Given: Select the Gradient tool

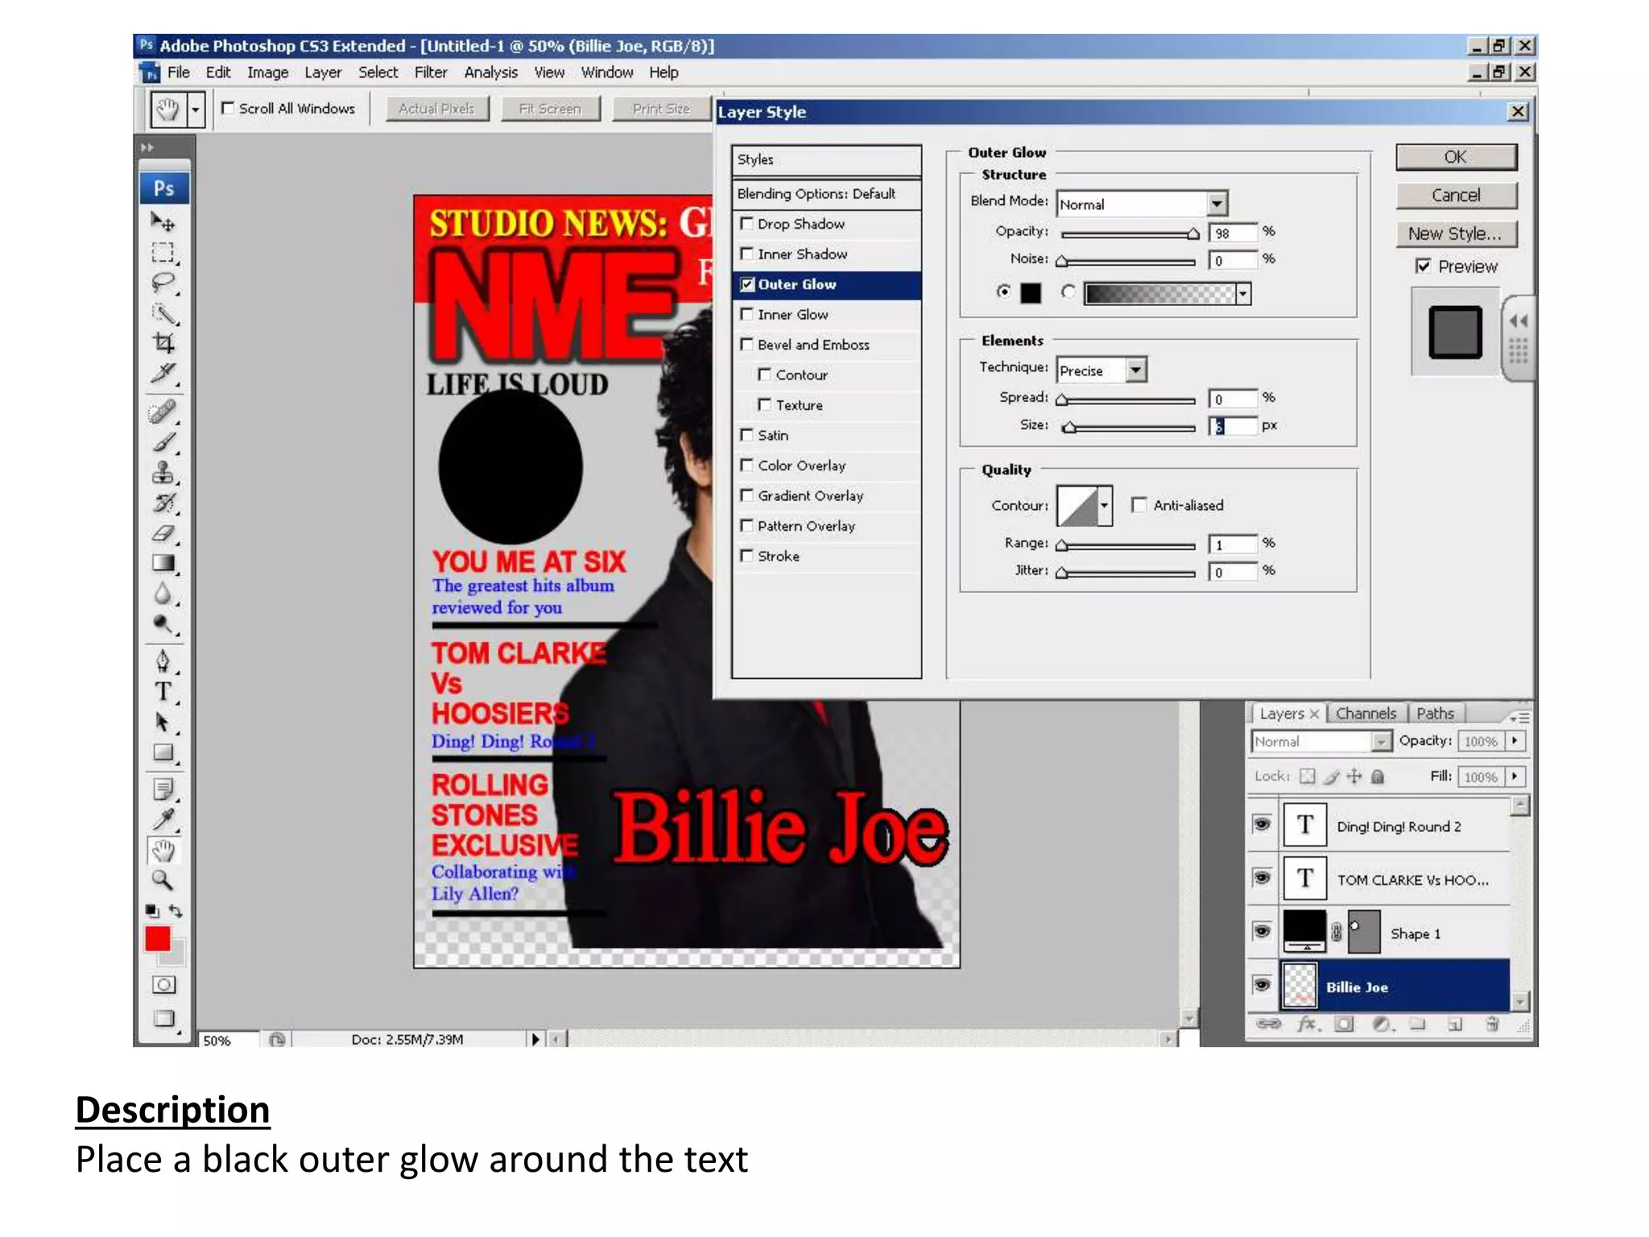Looking at the screenshot, I should 163,564.
